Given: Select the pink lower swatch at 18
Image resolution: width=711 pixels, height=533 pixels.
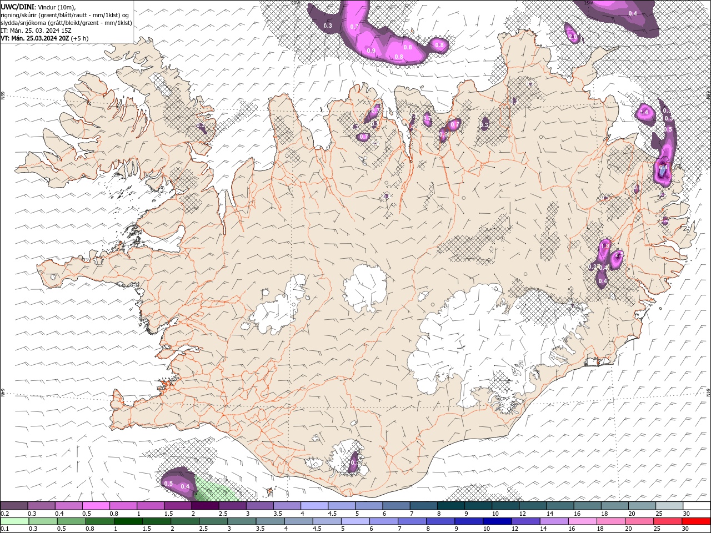Looking at the screenshot, I should [610, 521].
